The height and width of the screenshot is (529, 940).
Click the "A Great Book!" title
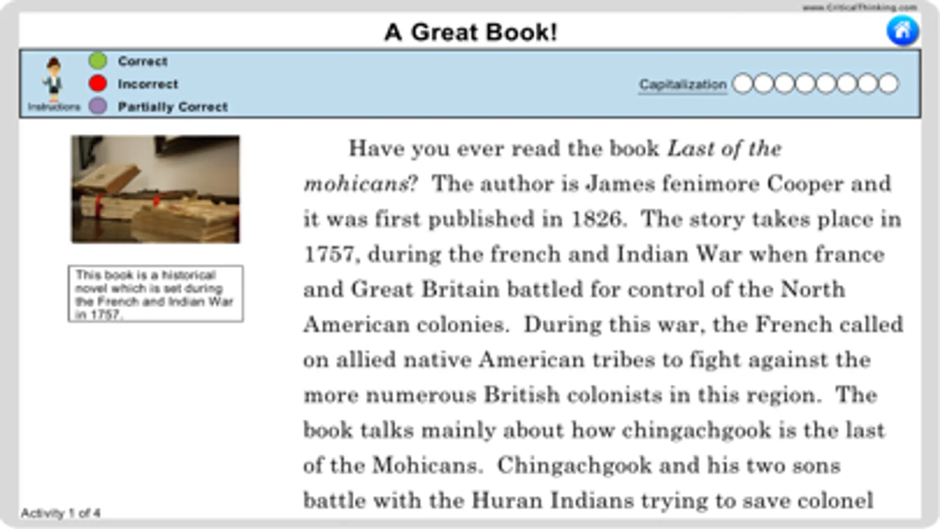pyautogui.click(x=470, y=32)
